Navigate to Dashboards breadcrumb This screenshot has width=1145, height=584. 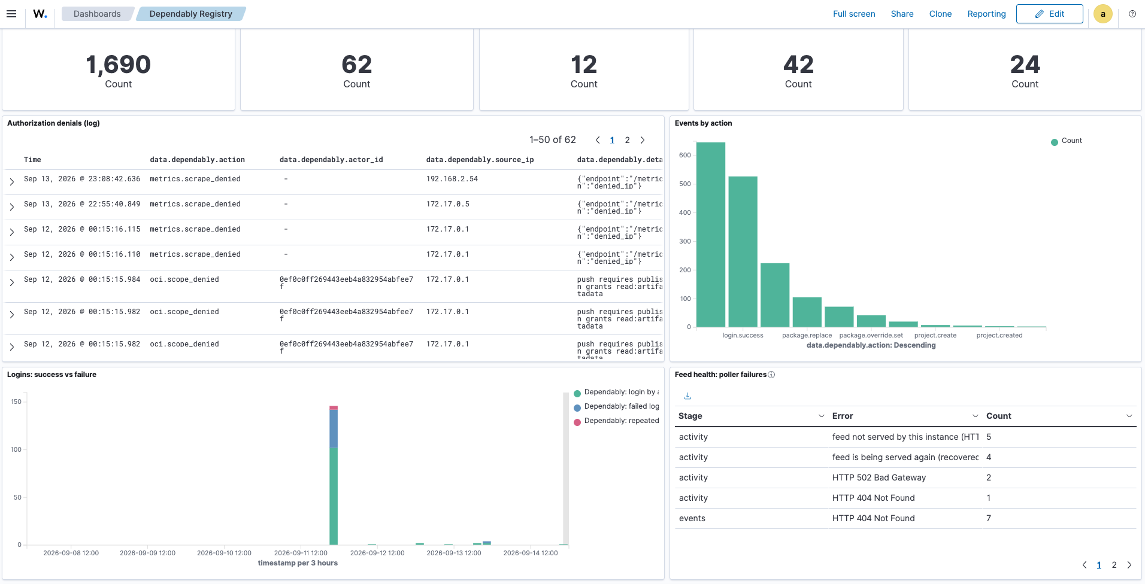[x=97, y=14]
